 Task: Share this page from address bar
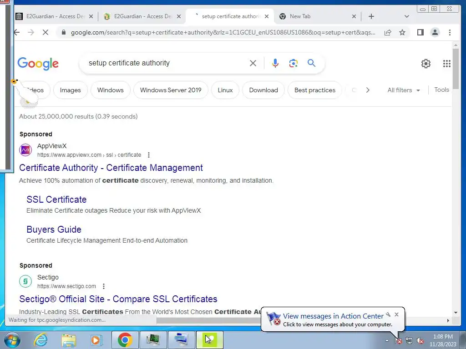[x=388, y=32]
